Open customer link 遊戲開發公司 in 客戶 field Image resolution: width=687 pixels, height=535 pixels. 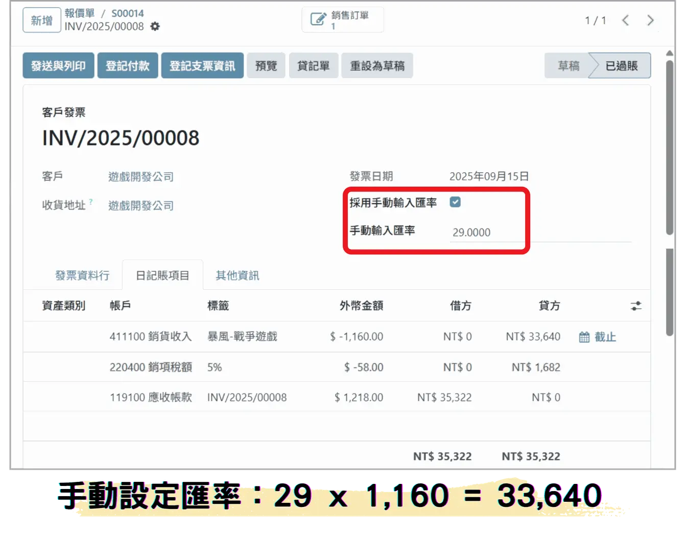pos(141,177)
